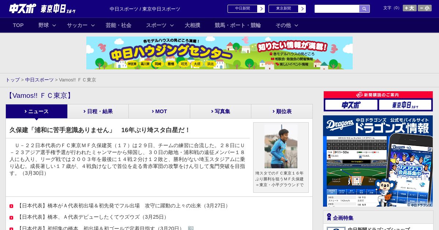
Task: Click the magnifier search button
Action: pyautogui.click(x=364, y=9)
